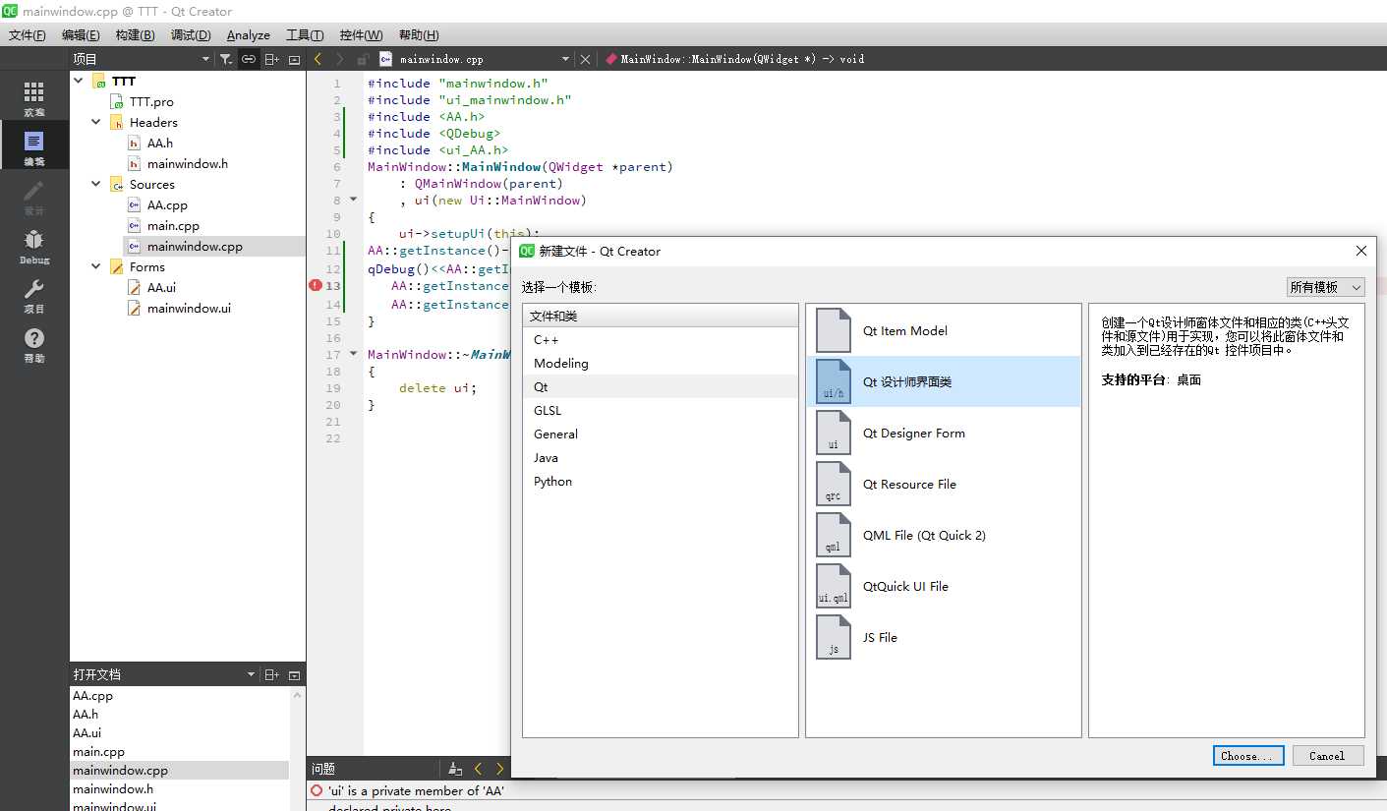Viewport: 1387px width, 811px height.
Task: Select the C++ category
Action: pyautogui.click(x=661, y=339)
